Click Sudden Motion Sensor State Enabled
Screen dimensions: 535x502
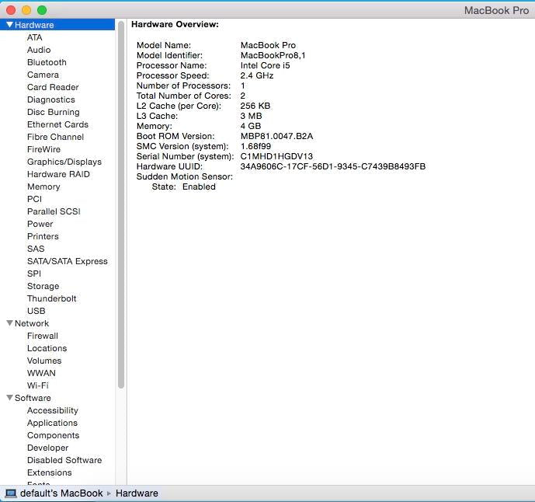tap(199, 187)
